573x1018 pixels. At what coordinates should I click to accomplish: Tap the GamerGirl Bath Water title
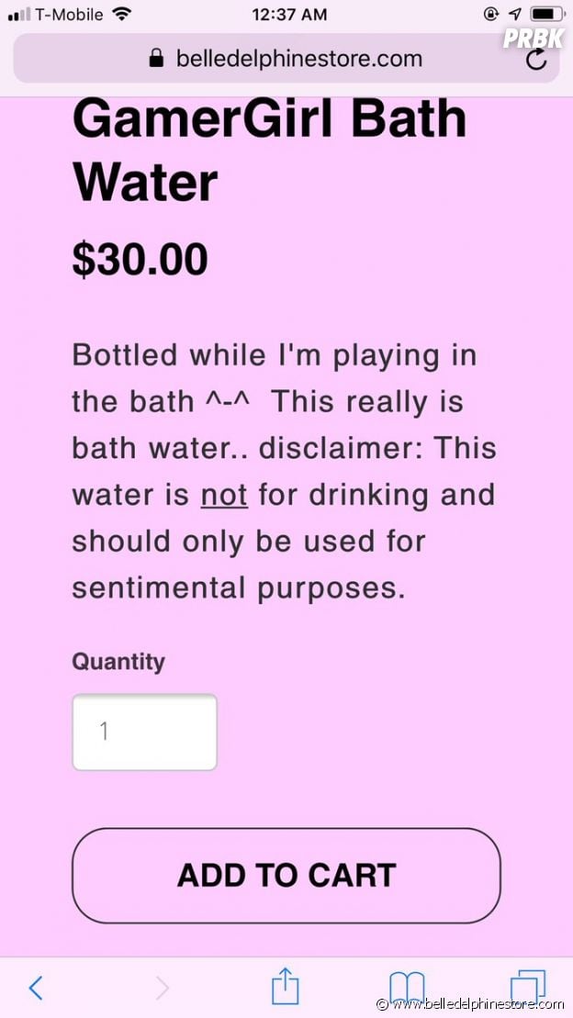(269, 151)
